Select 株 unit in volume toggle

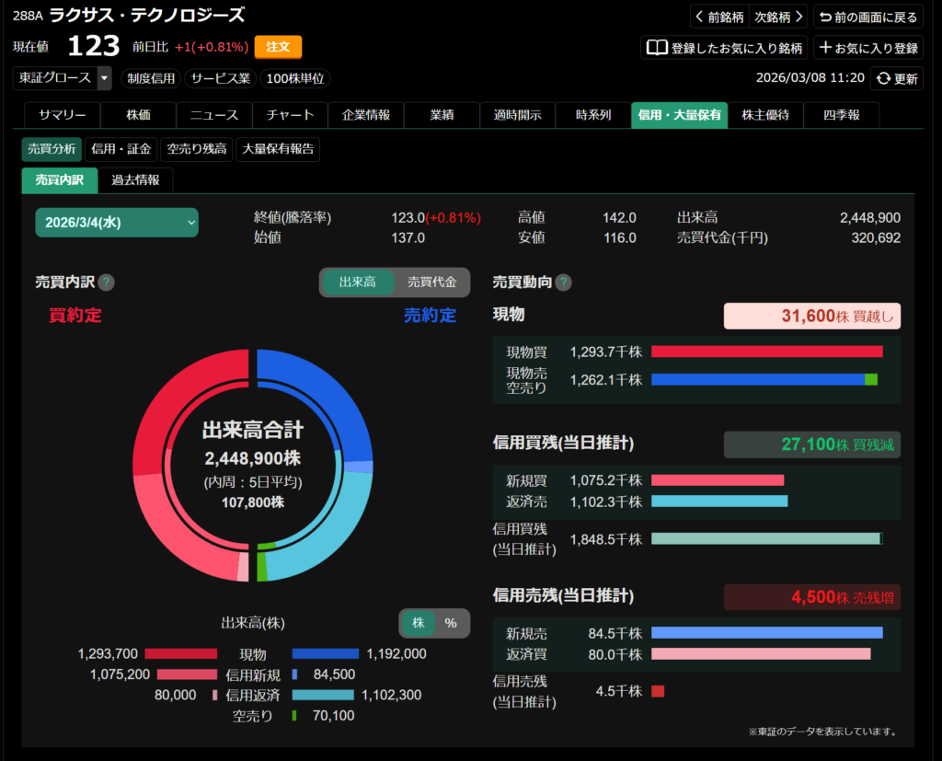[419, 623]
